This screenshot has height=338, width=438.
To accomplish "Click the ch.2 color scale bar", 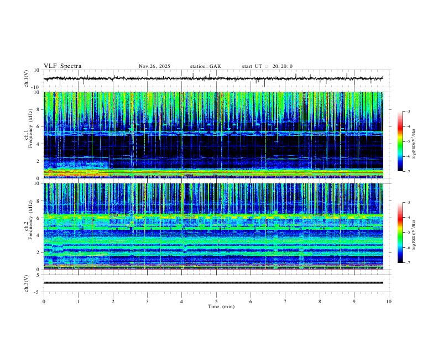I will pos(400,233).
